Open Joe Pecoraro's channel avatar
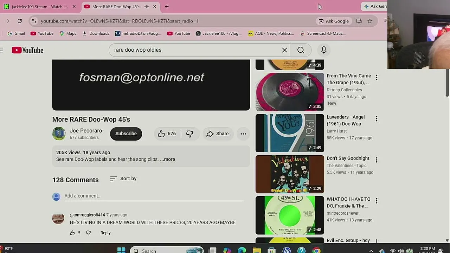 point(59,134)
